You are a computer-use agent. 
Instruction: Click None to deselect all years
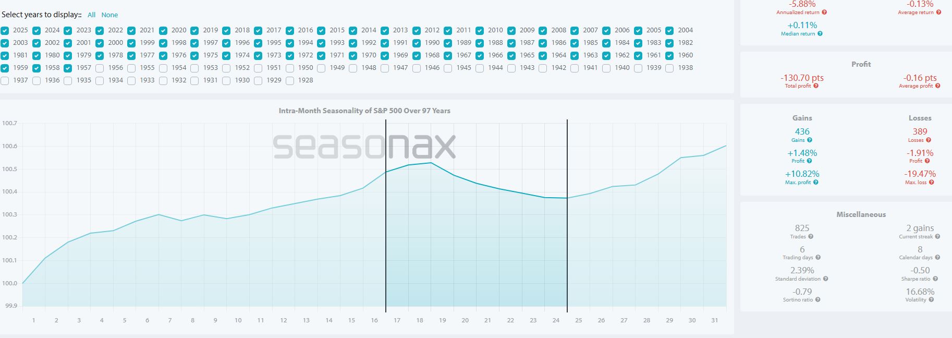(109, 15)
